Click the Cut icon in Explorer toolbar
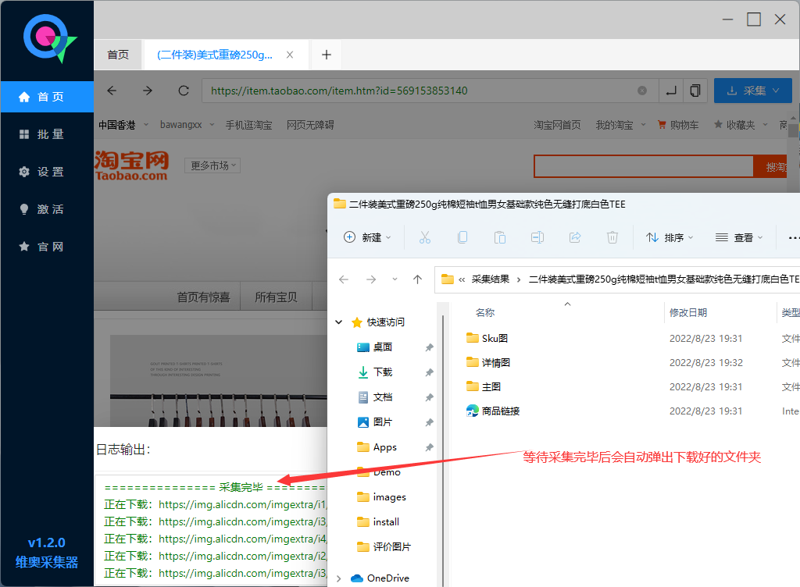The width and height of the screenshot is (800, 587). tap(425, 237)
